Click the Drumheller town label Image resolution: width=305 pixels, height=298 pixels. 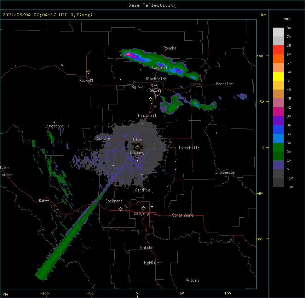tap(226, 172)
